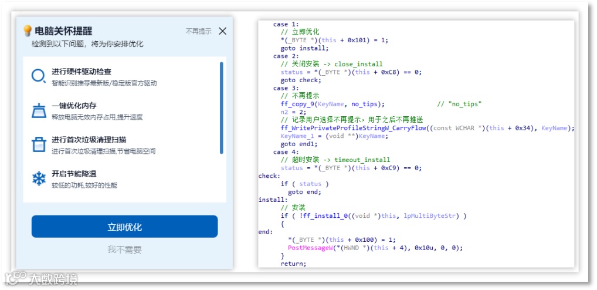Viewport: 597px width, 290px height.
Task: Click the ff_install_0 condition line
Action: pos(374,215)
